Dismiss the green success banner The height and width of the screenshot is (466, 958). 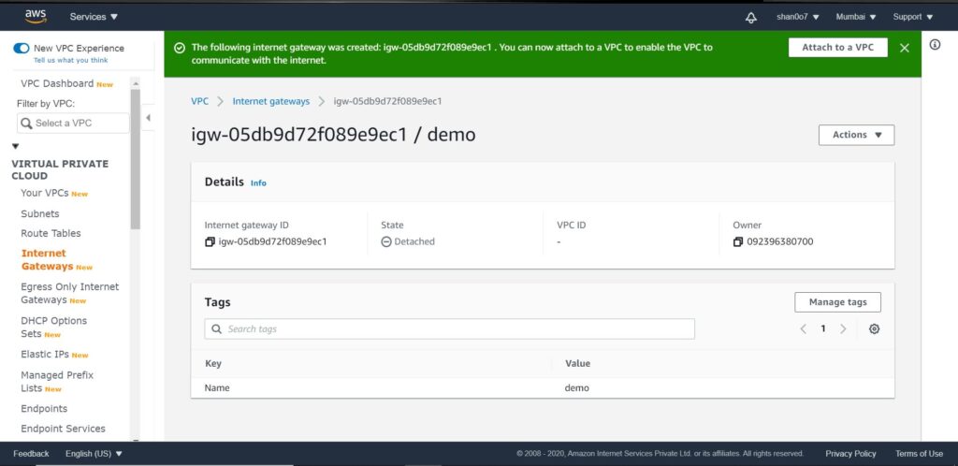(905, 48)
